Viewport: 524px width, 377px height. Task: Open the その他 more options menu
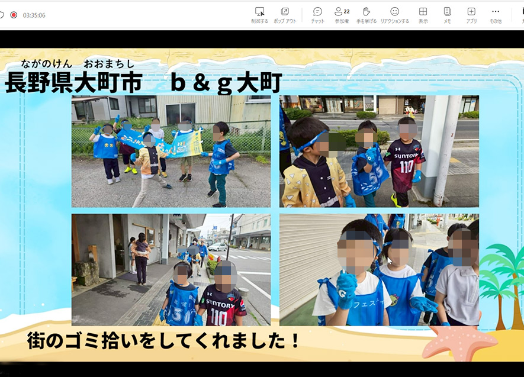point(496,14)
